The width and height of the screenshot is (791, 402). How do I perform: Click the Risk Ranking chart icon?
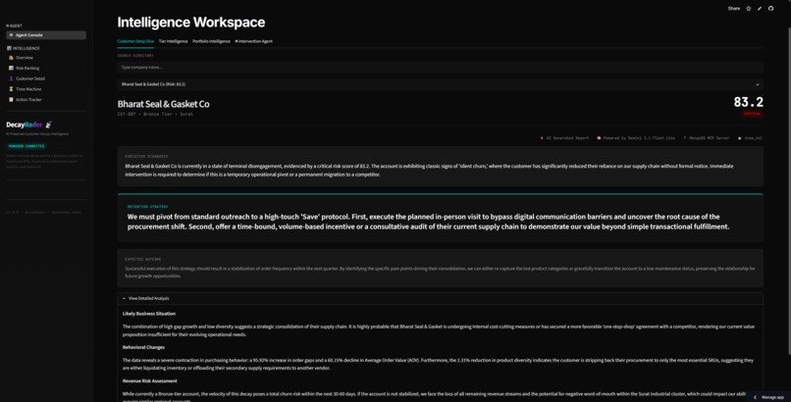pyautogui.click(x=11, y=68)
